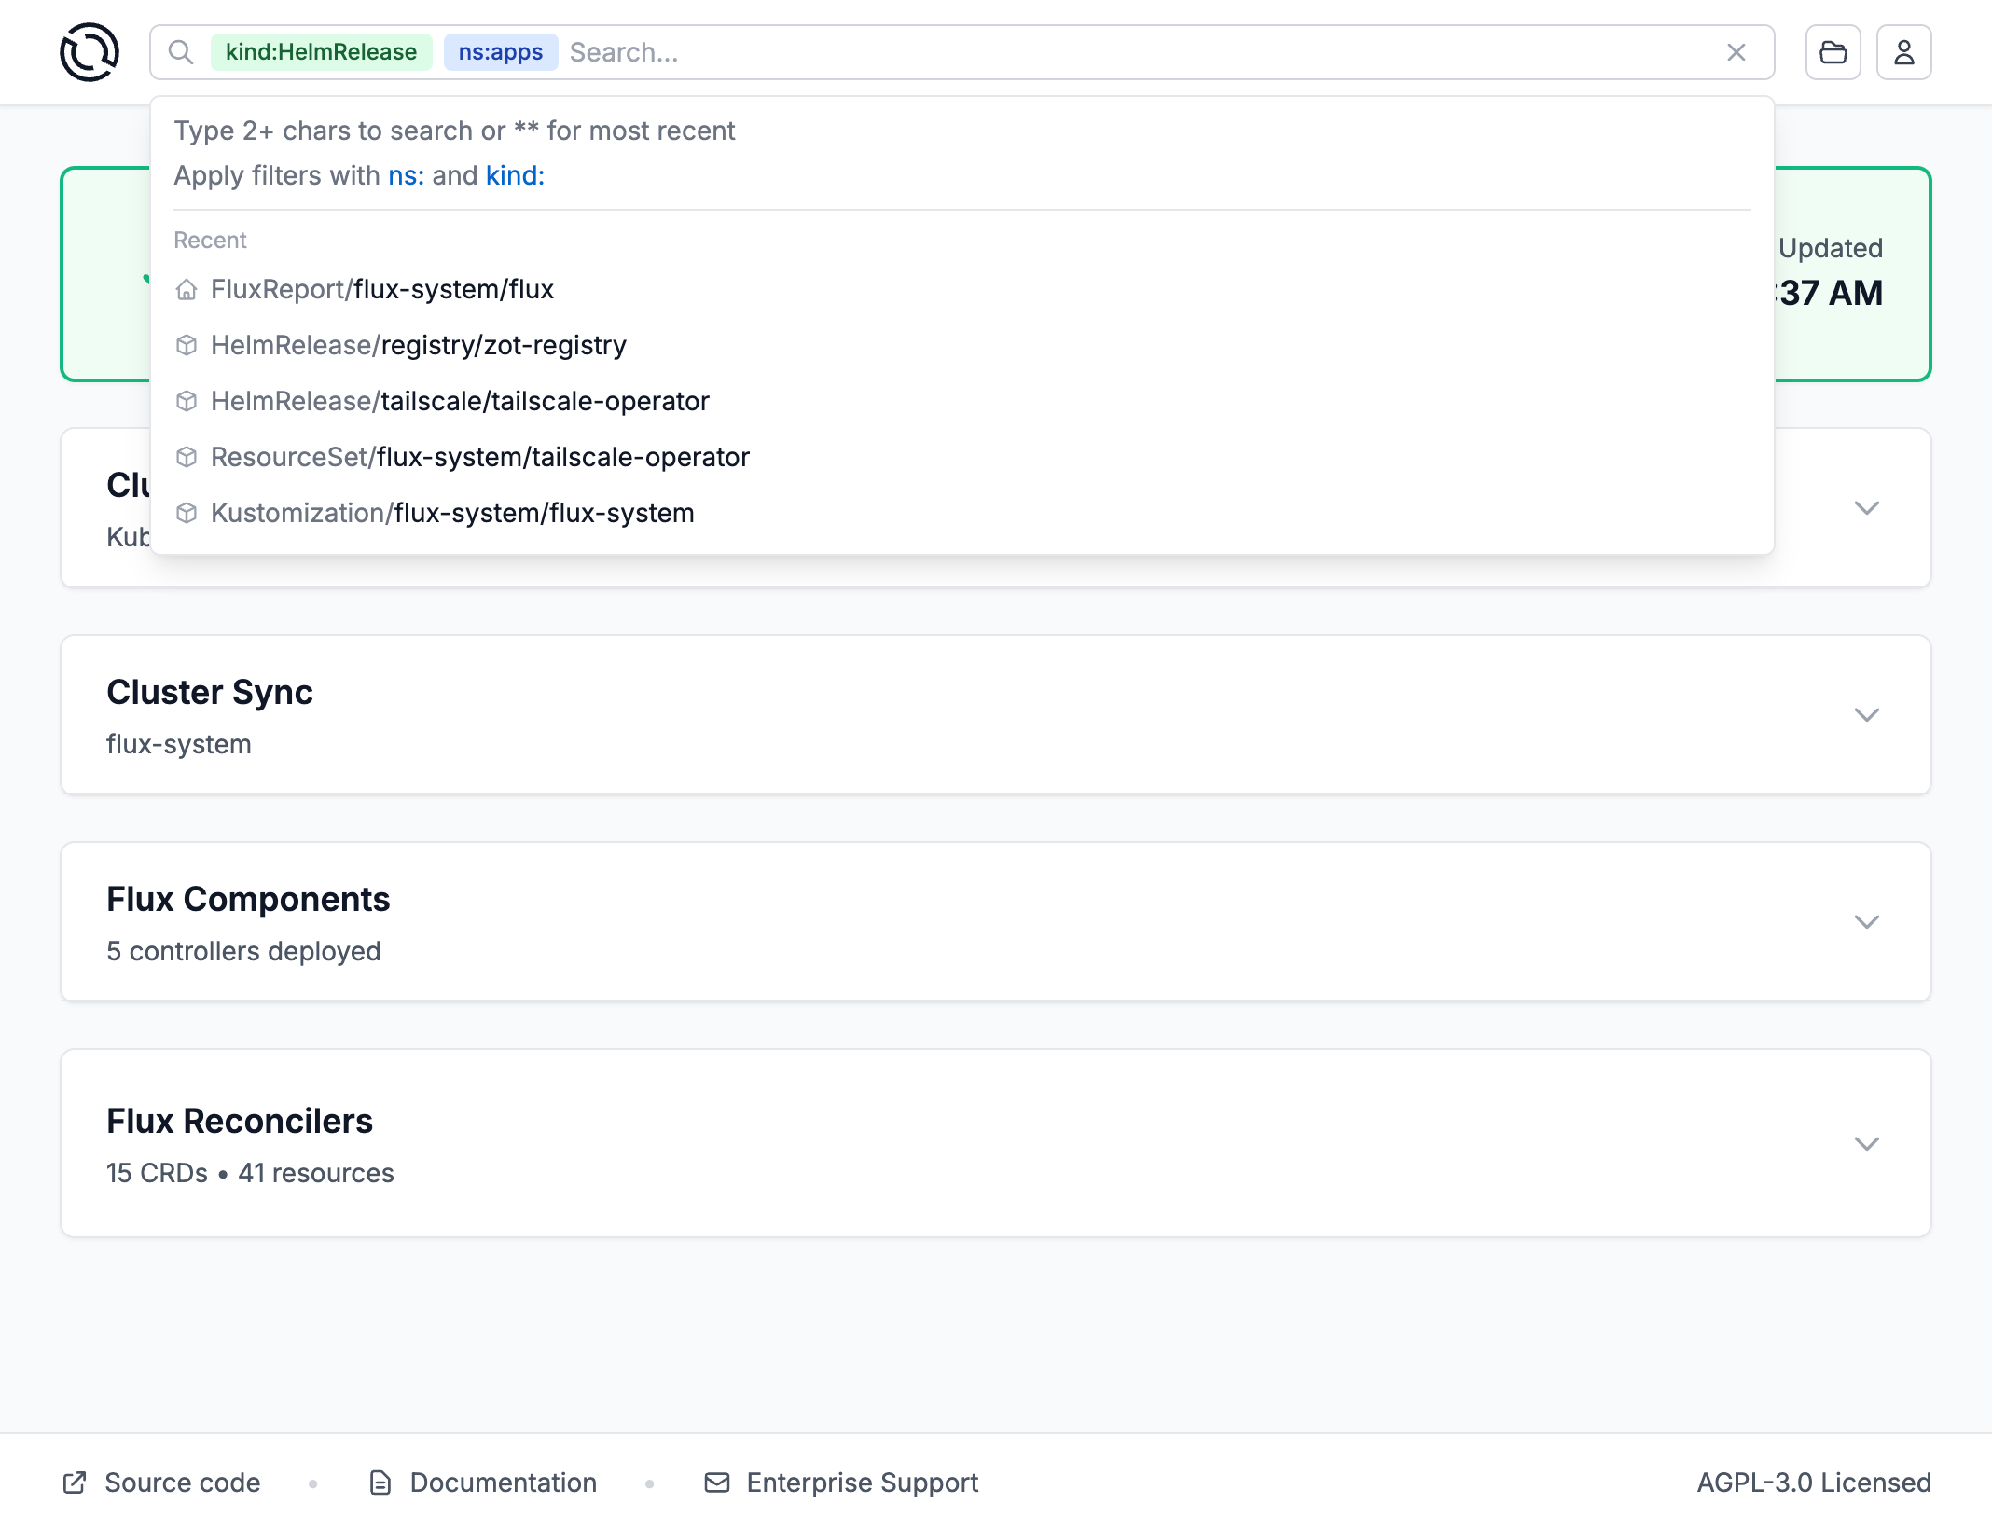
Task: Remove the kind:HelmRelease filter chip
Action: (x=321, y=52)
